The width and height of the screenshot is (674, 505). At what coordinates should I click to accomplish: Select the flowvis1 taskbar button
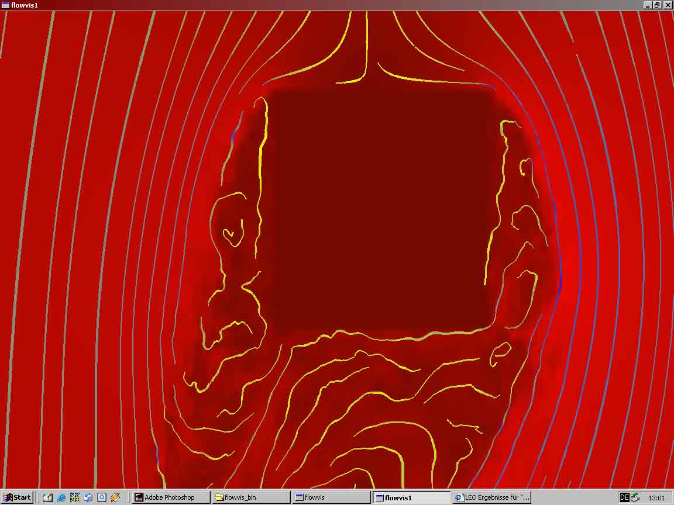(412, 497)
